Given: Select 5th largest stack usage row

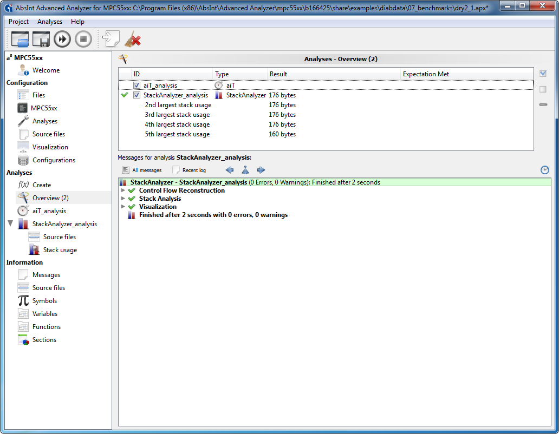Looking at the screenshot, I should pos(326,134).
